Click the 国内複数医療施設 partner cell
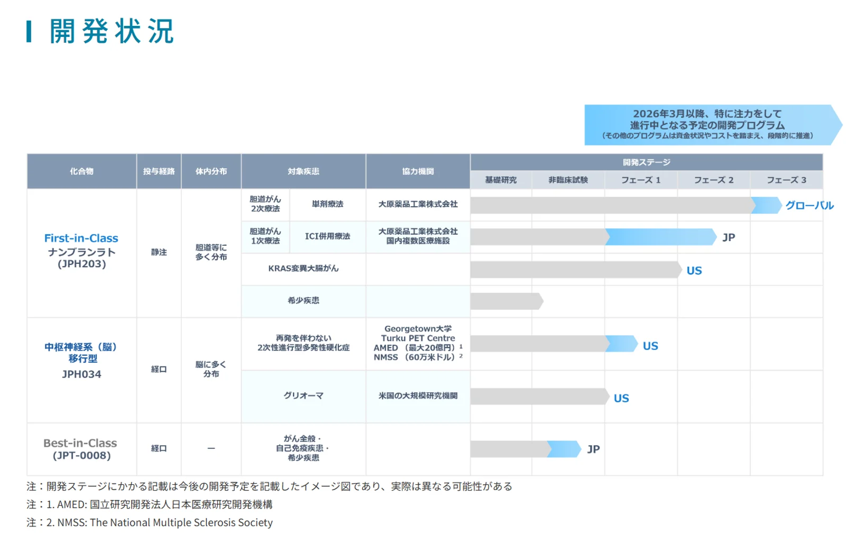 click(418, 241)
